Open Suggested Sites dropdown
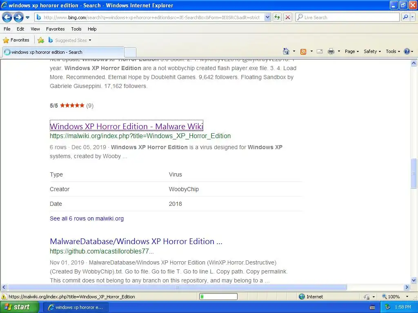This screenshot has width=418, height=313. 70,40
